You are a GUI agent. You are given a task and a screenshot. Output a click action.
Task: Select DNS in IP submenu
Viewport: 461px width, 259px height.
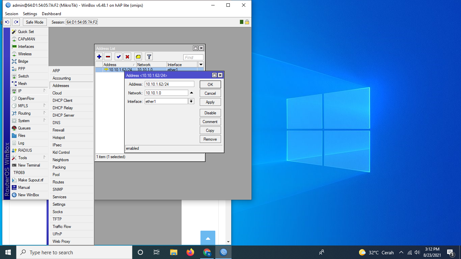coord(72,122)
